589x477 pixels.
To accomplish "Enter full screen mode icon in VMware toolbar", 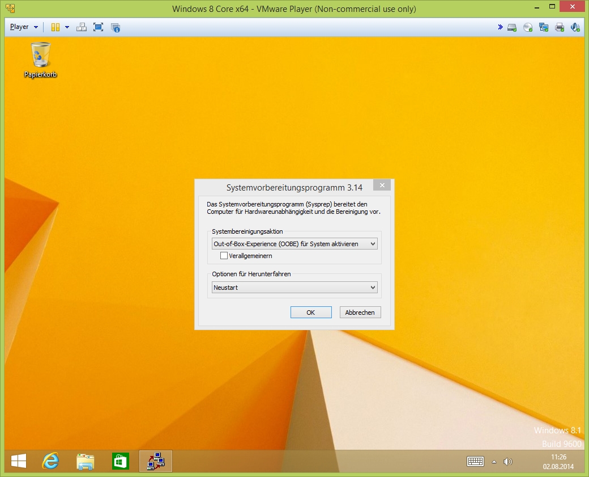I will (98, 27).
